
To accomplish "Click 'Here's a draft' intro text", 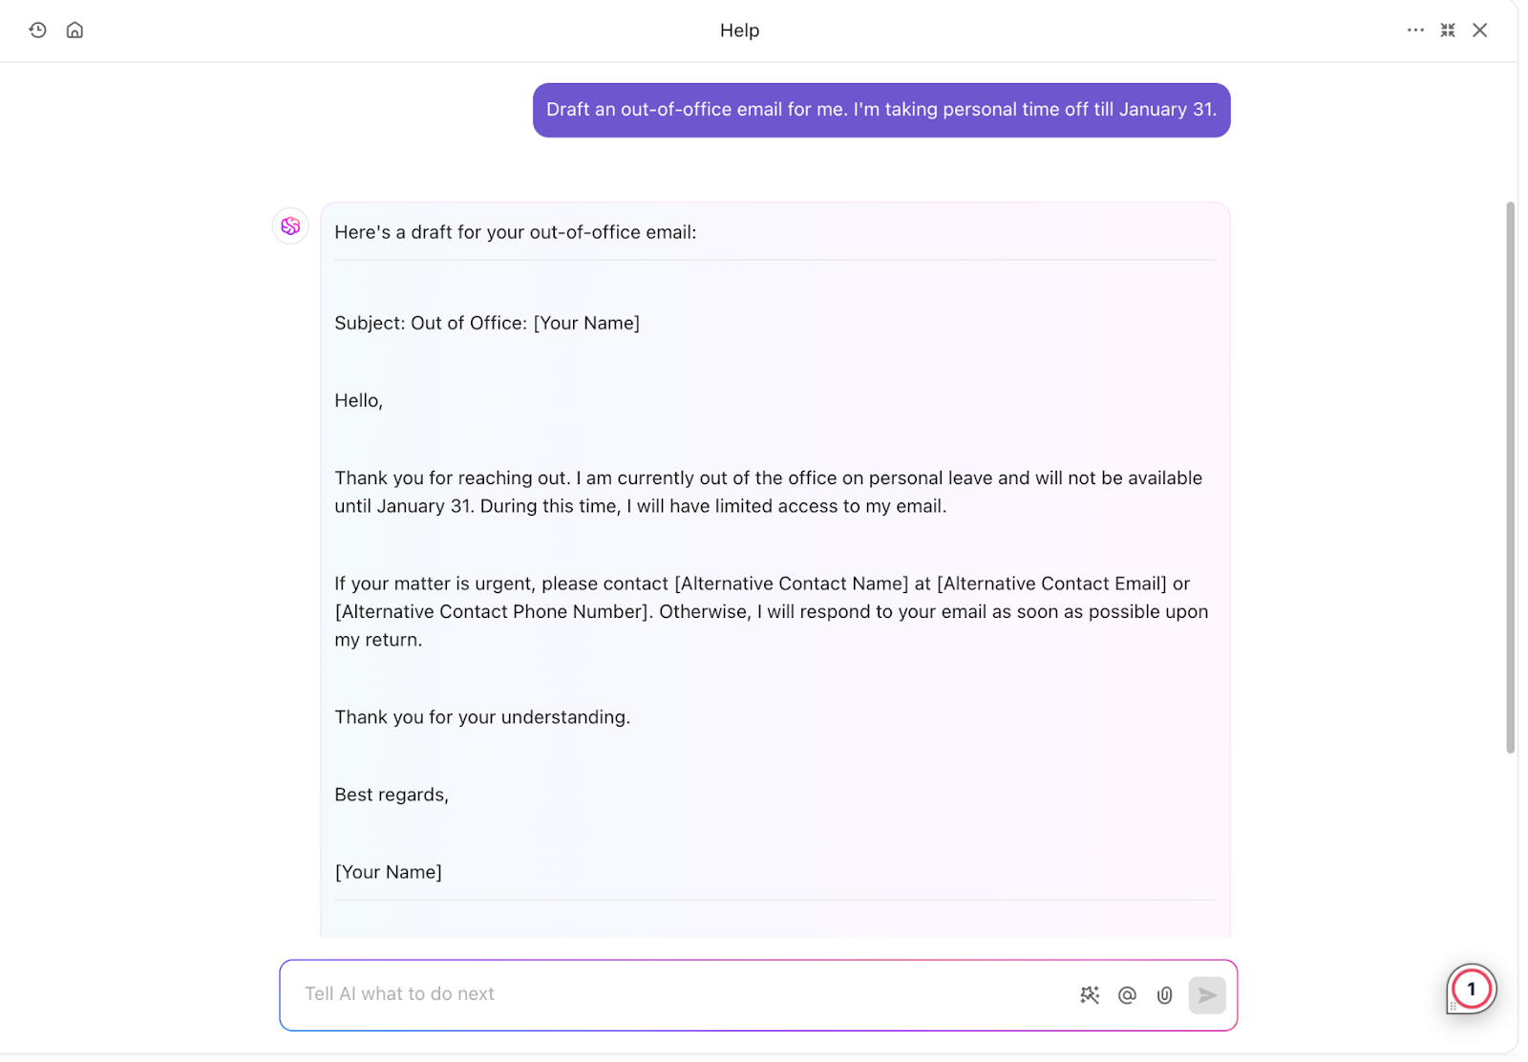I will tap(516, 232).
